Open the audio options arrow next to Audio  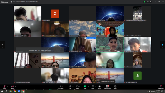click(7, 86)
